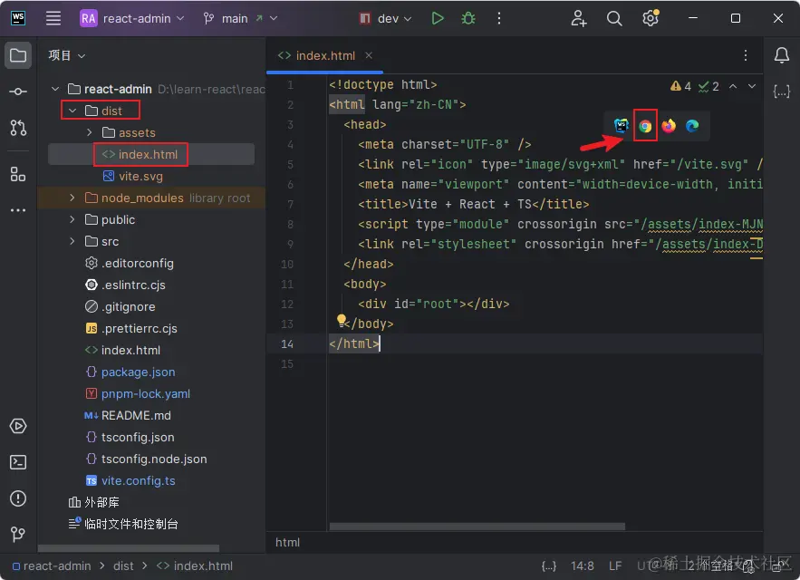Click html breadcrumb below editor
The image size is (800, 580).
[x=288, y=543]
